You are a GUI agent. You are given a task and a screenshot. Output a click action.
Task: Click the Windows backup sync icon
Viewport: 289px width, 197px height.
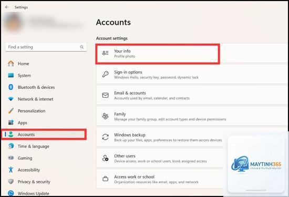[106, 137]
